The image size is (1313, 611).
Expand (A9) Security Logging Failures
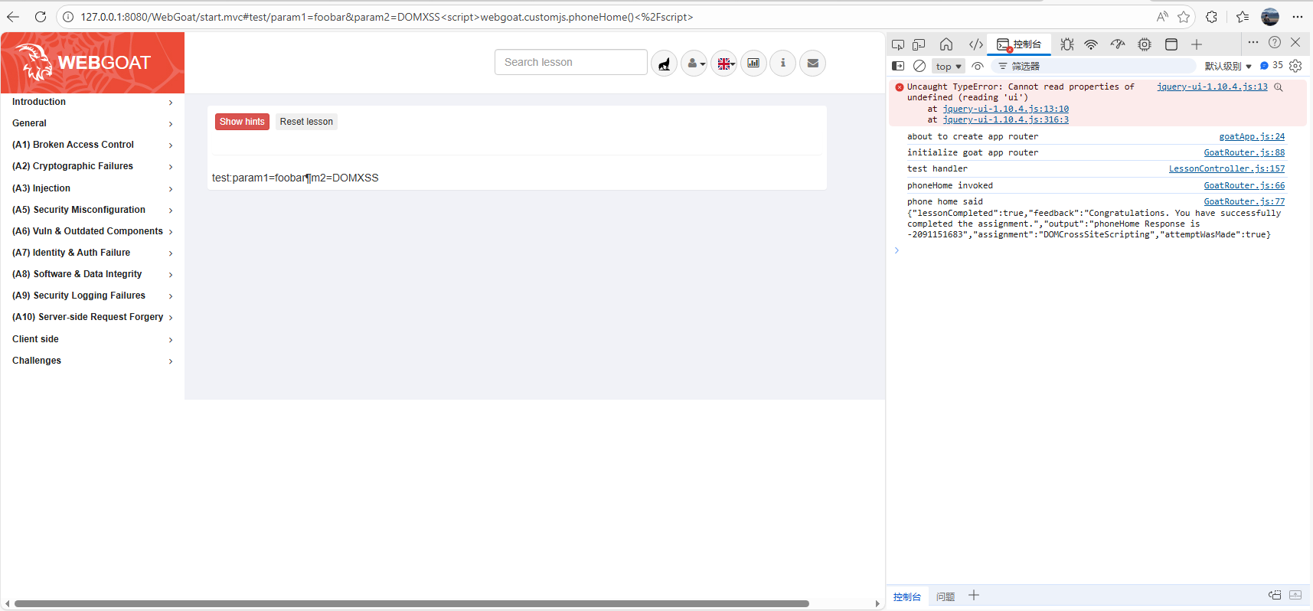point(93,296)
